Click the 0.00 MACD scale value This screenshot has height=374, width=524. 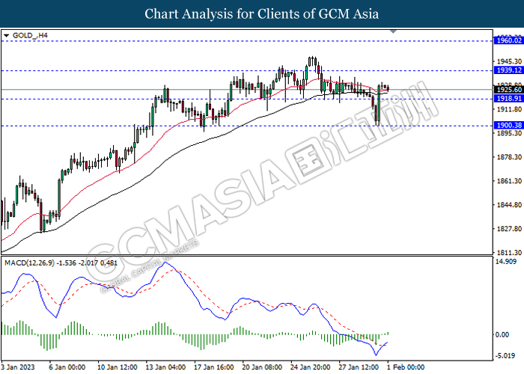coord(502,334)
